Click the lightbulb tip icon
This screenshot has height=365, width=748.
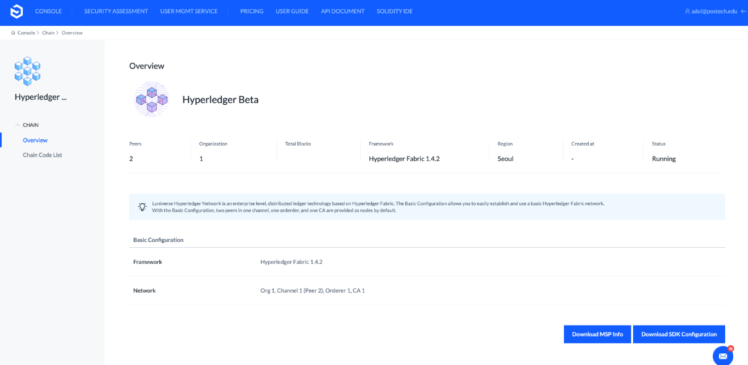pyautogui.click(x=143, y=207)
